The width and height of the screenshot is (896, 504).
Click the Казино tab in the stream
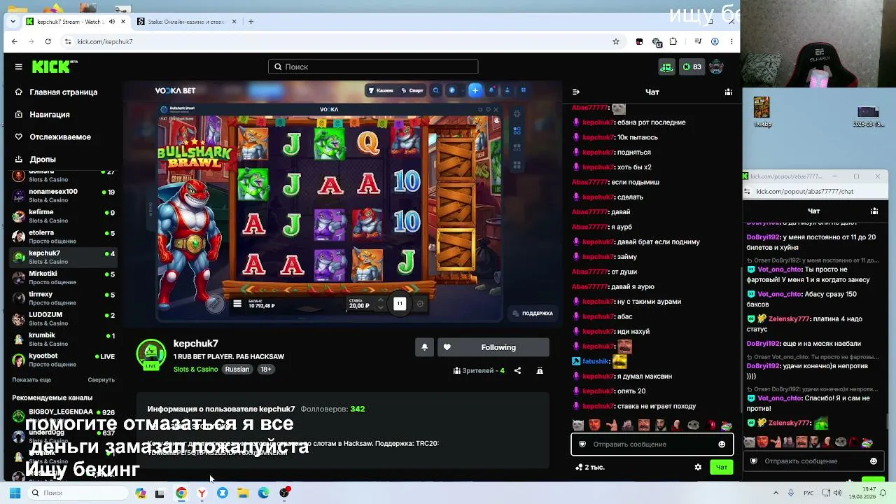381,90
